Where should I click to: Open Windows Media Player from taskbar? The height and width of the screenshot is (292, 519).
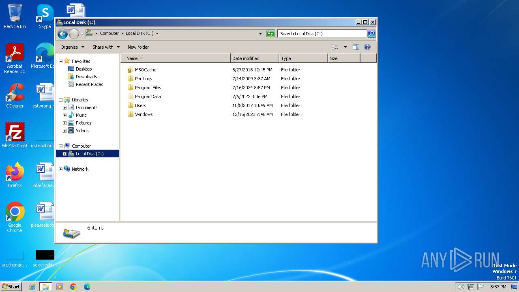[x=60, y=287]
